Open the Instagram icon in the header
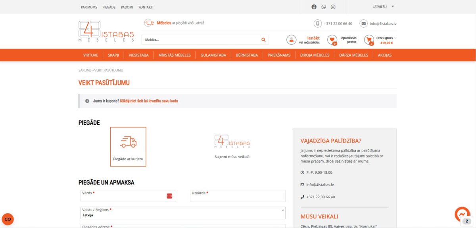 [x=333, y=6]
